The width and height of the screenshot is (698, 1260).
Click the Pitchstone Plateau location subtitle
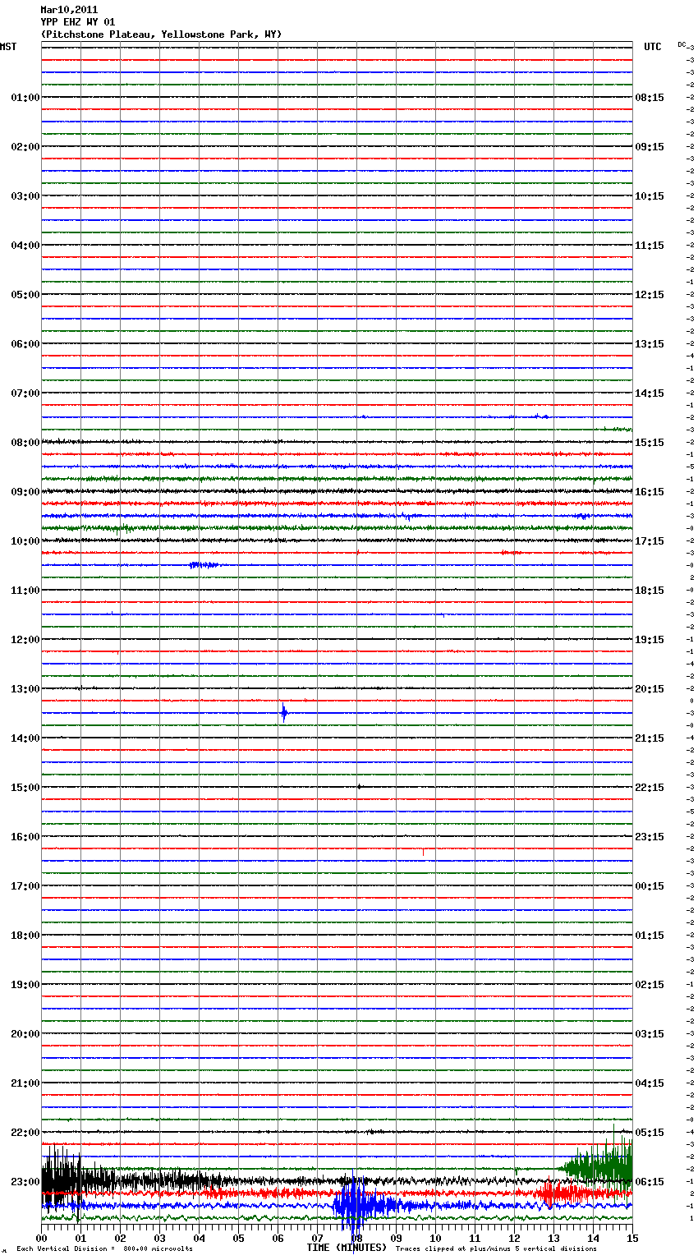coord(161,34)
